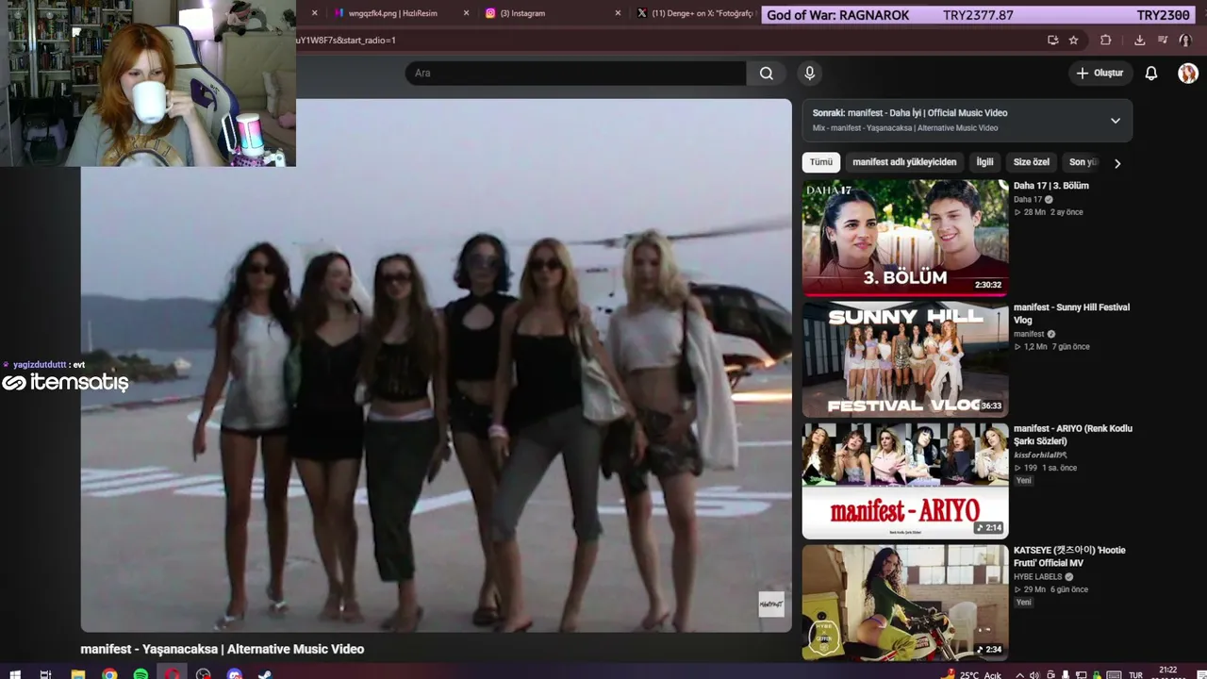Image resolution: width=1207 pixels, height=679 pixels.
Task: Expand the 'Sonraki' mix playlist panel
Action: click(1116, 121)
